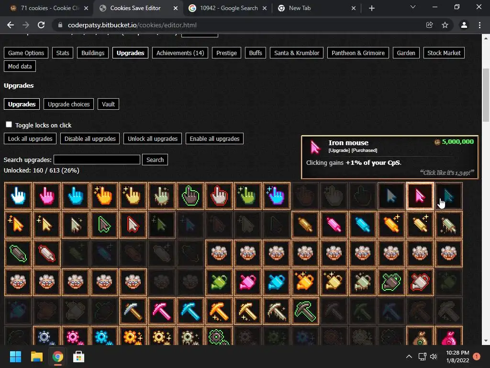This screenshot has height=368, width=490.
Task: Select the green-outlined dark hand cursor upgrade
Action: (x=190, y=196)
